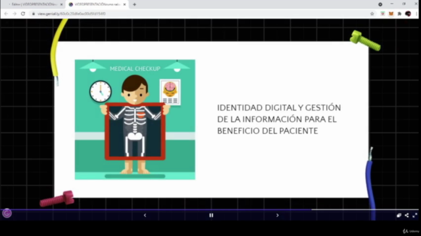Screen dimensions: 421x236
Task: Open the red shield extension icon
Action: (383, 14)
